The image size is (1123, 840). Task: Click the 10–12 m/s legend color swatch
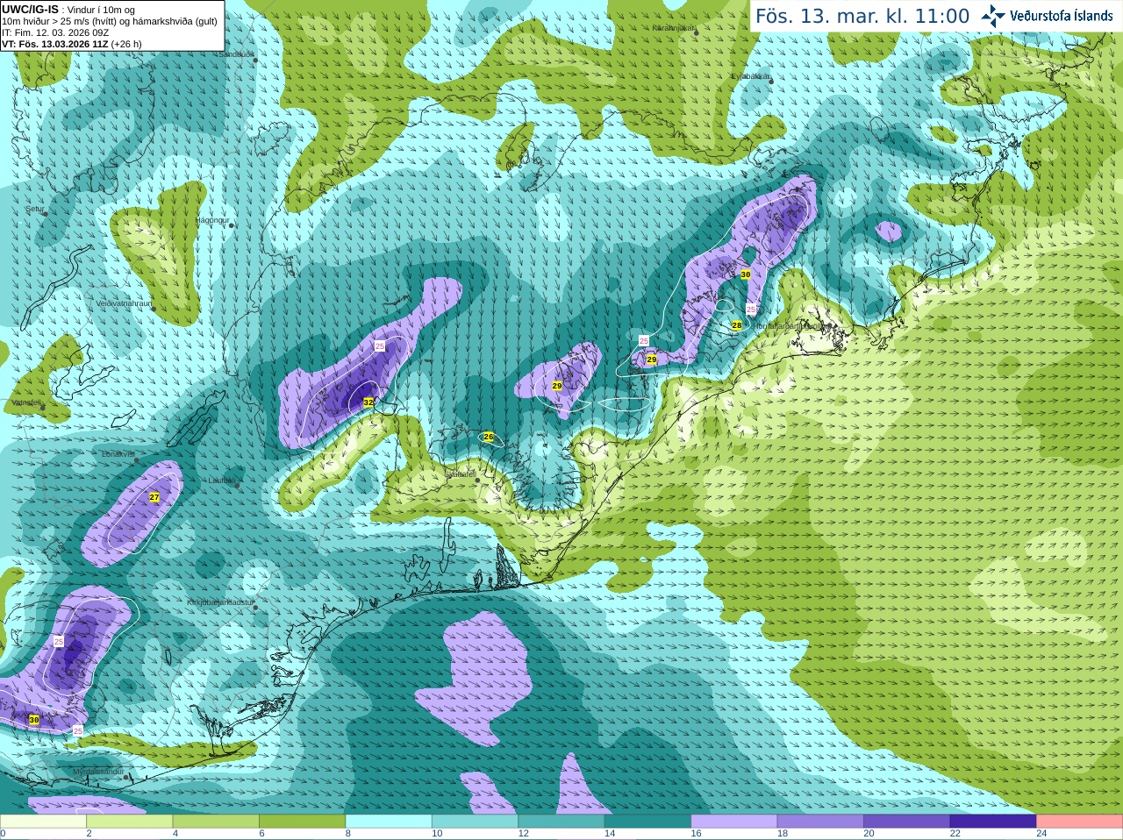point(475,822)
